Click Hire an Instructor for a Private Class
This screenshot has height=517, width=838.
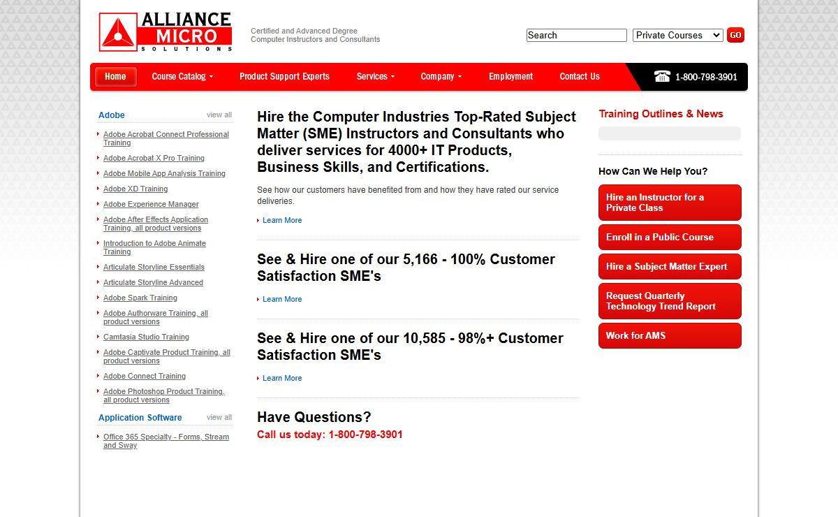pos(670,203)
